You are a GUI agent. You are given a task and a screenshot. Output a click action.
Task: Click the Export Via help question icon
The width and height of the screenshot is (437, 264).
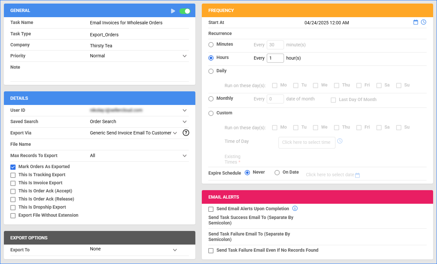pyautogui.click(x=186, y=132)
